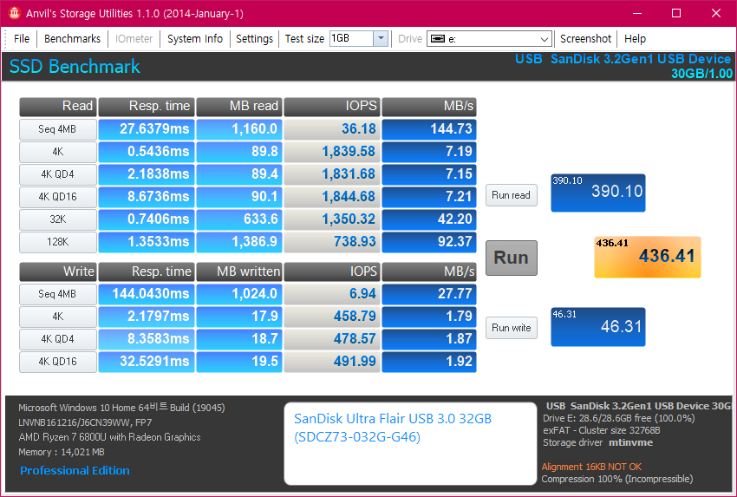Select the read 4K QD16 test button

click(58, 197)
